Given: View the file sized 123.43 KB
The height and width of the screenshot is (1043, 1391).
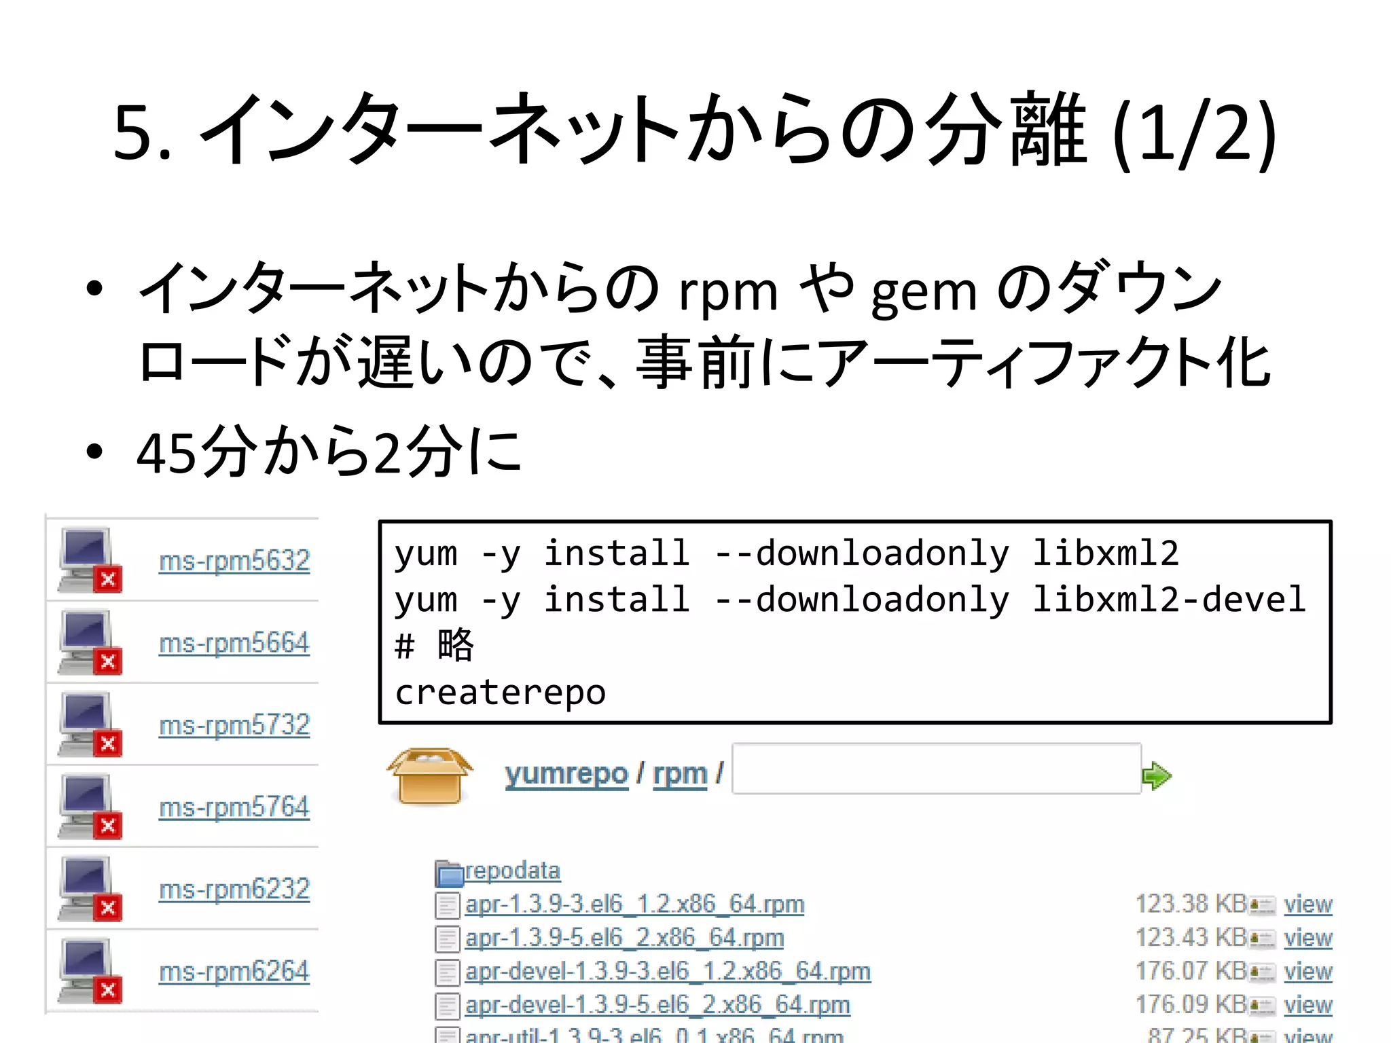Looking at the screenshot, I should point(1308,938).
